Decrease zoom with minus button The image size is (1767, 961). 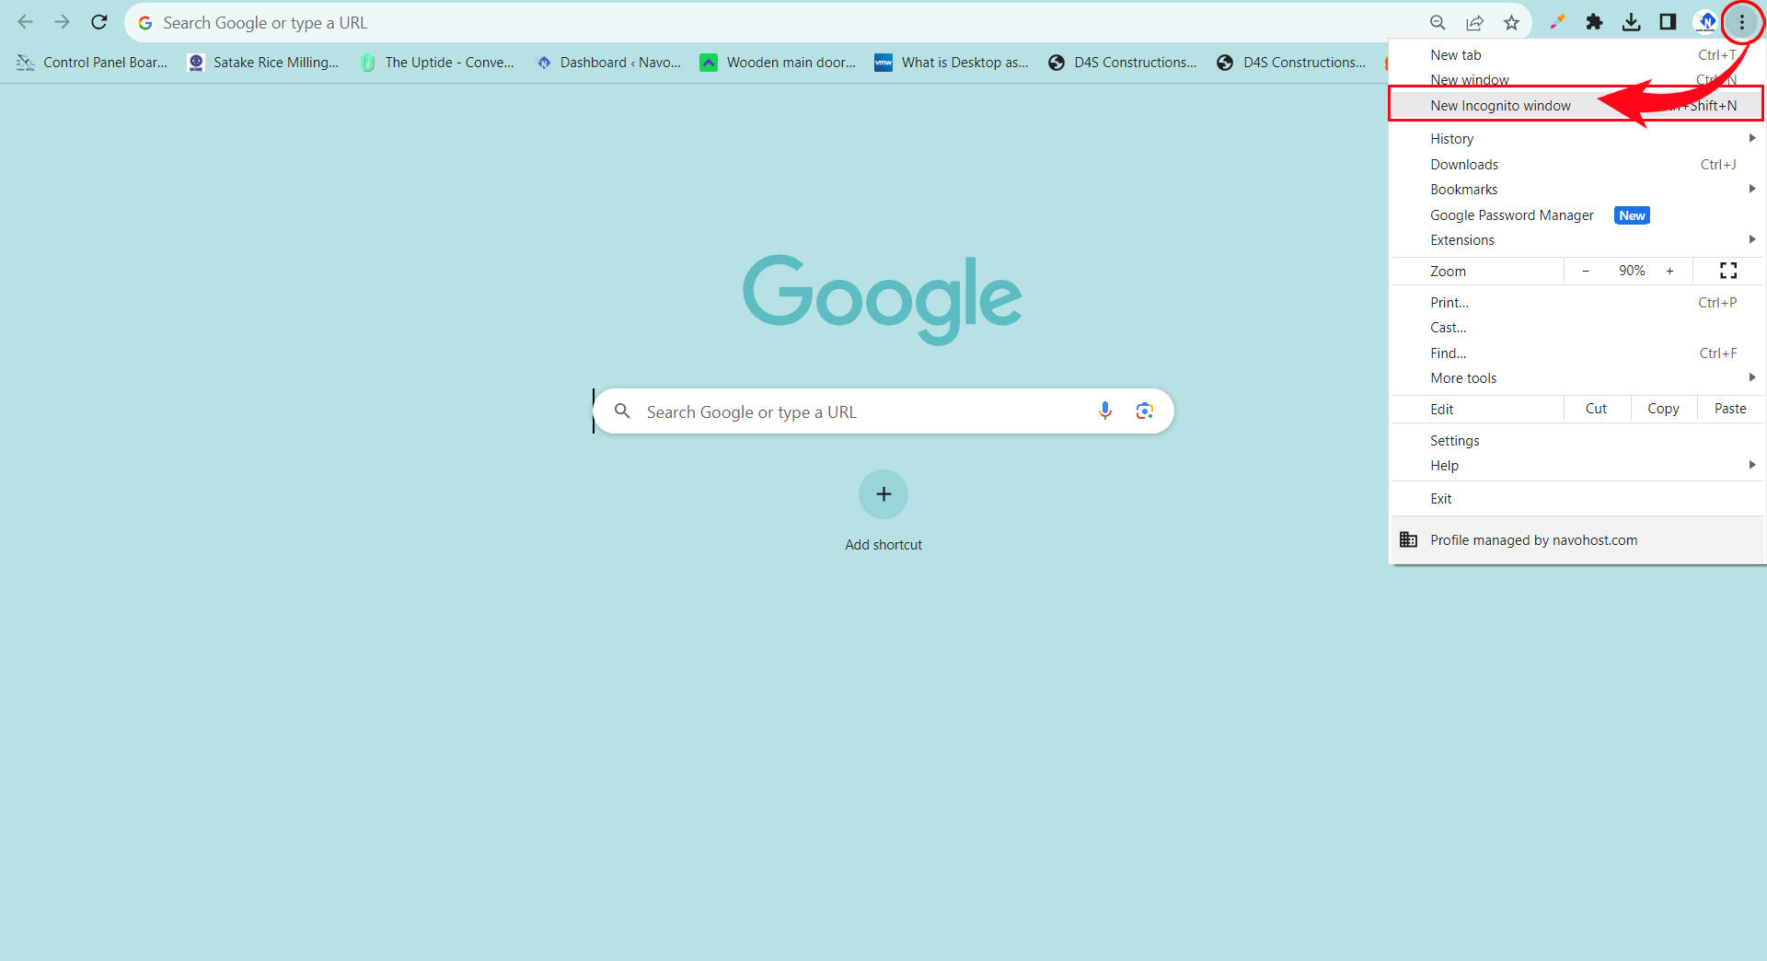click(1586, 271)
